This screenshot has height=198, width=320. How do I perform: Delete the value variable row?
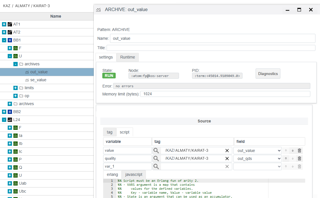coord(299,151)
